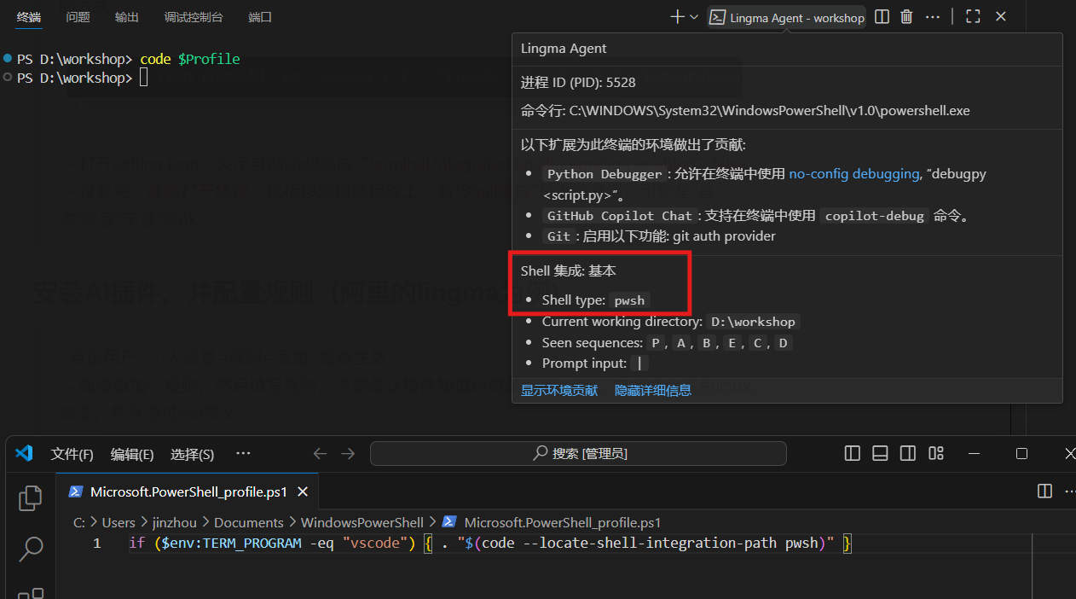
Task: Select the Lingma Agent - workshop terminal
Action: click(787, 17)
